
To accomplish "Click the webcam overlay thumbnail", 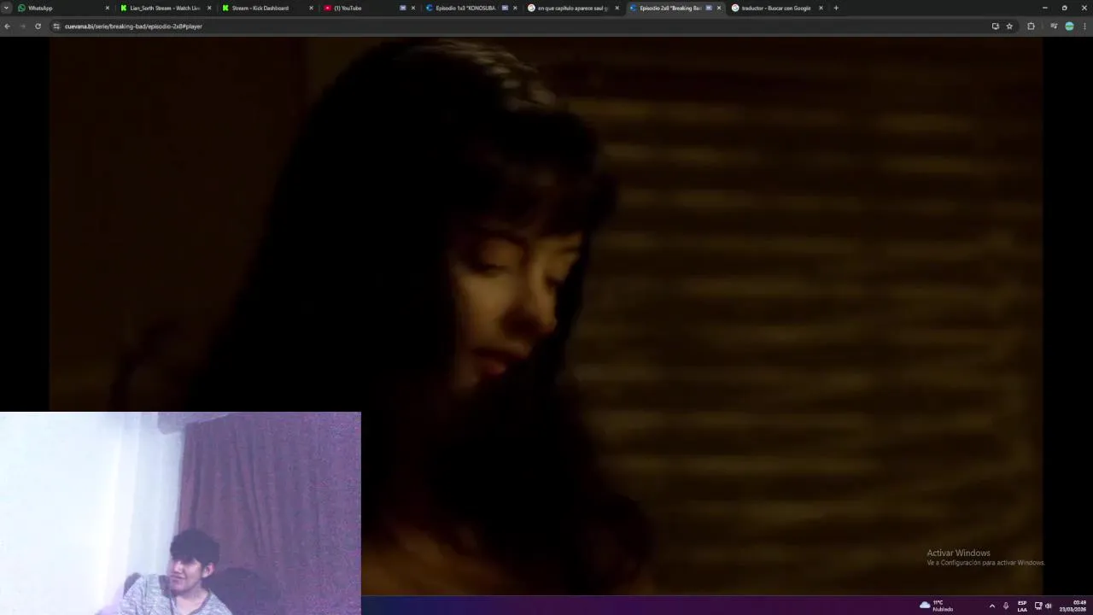I will point(180,513).
